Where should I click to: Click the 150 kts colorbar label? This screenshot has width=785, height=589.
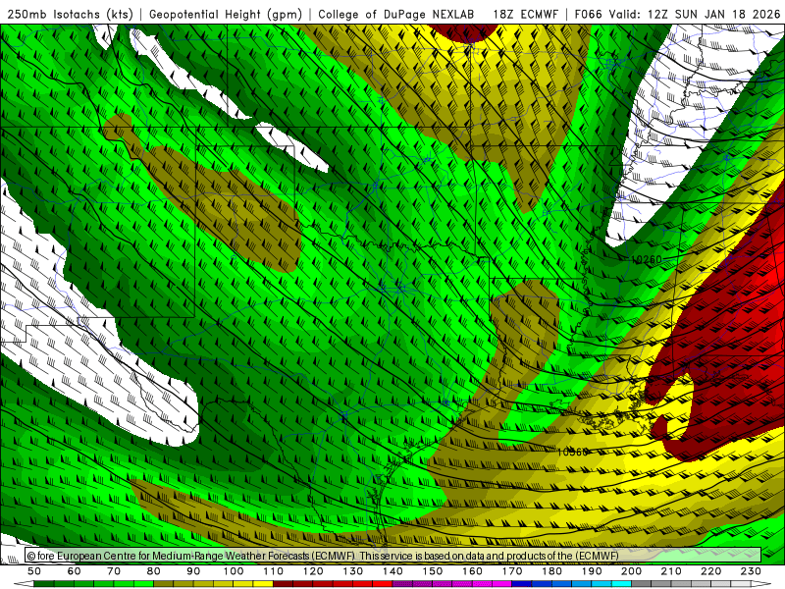[x=433, y=571]
